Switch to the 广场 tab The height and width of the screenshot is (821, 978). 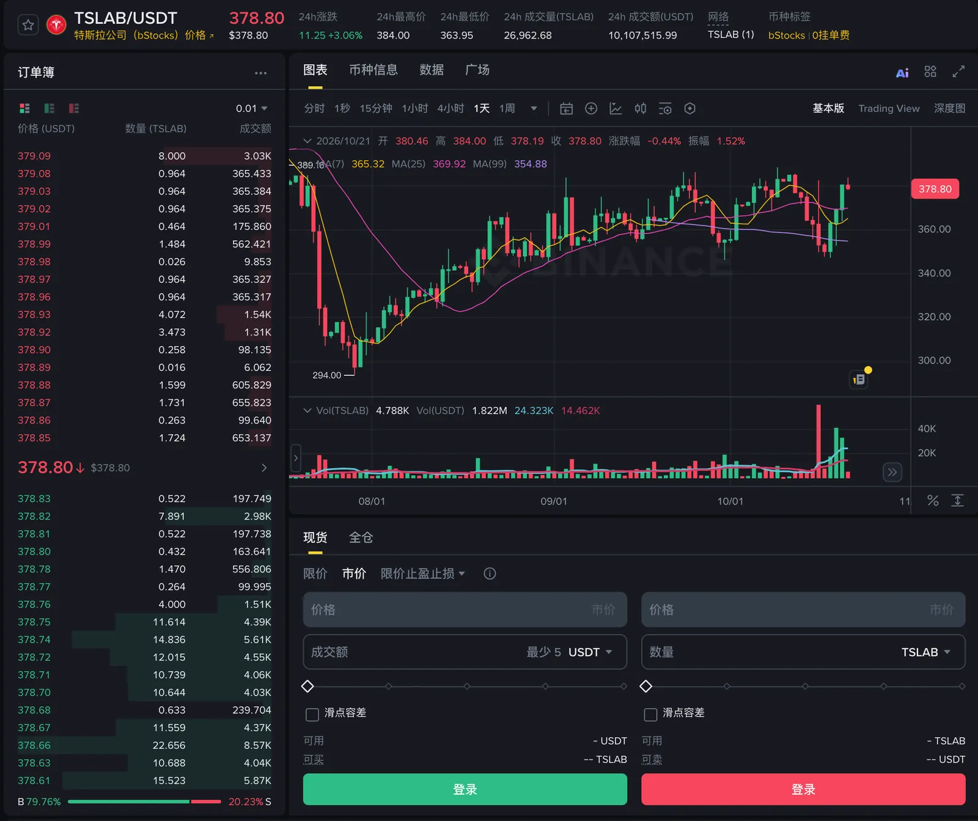pyautogui.click(x=477, y=70)
